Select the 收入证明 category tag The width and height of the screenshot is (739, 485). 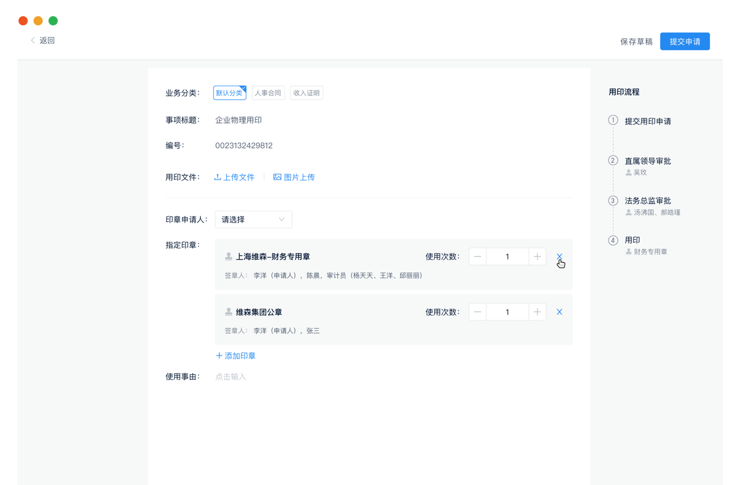[307, 92]
